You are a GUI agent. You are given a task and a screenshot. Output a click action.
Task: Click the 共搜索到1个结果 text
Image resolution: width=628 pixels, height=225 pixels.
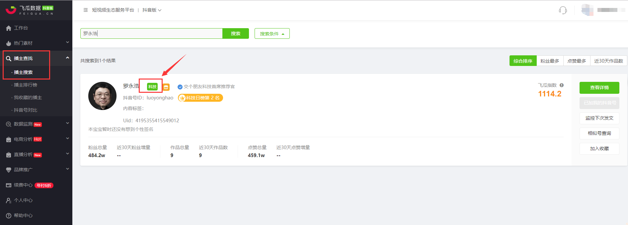[98, 61]
